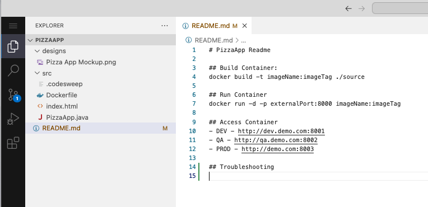The width and height of the screenshot is (428, 207).
Task: Open Explorer views and more actions ellipsis
Action: [x=165, y=26]
